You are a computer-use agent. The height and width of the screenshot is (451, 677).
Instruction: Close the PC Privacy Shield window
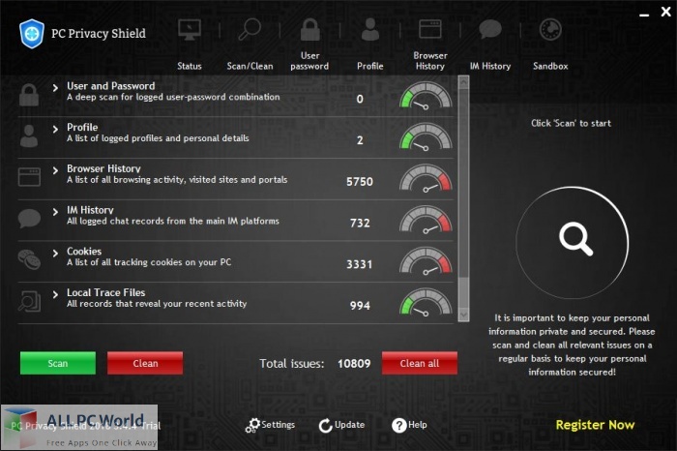665,12
